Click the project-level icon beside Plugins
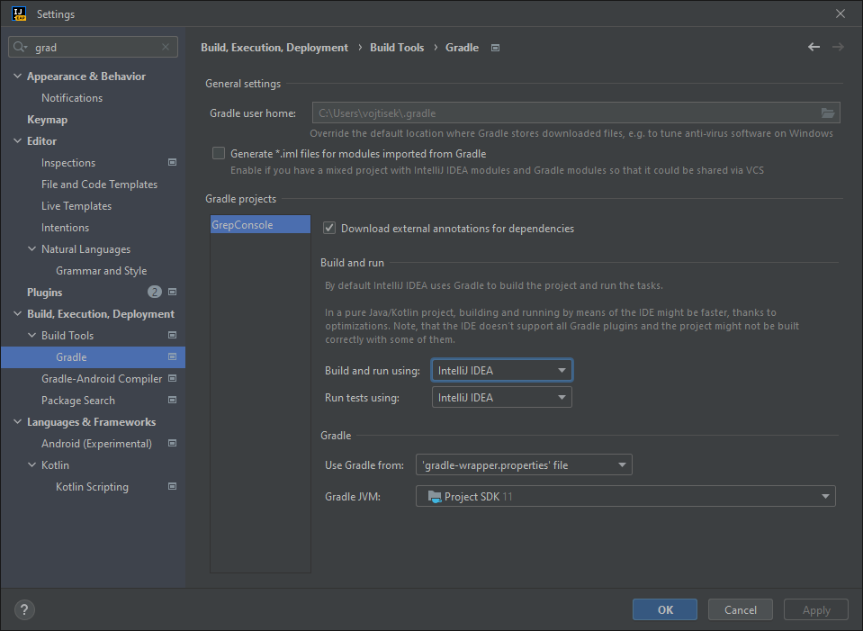863x631 pixels. click(172, 292)
